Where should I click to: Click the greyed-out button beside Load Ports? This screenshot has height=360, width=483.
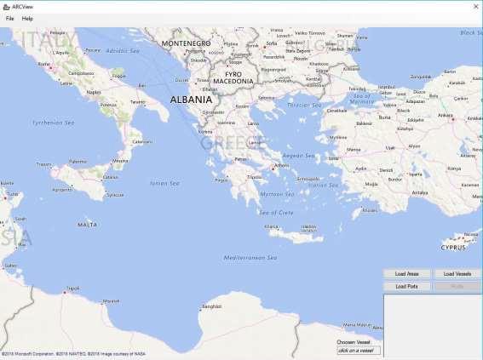(x=457, y=287)
